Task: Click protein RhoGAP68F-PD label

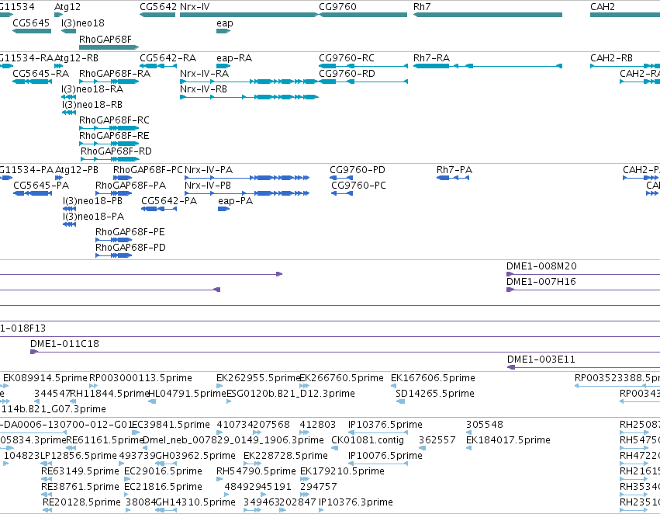Action: (x=130, y=248)
